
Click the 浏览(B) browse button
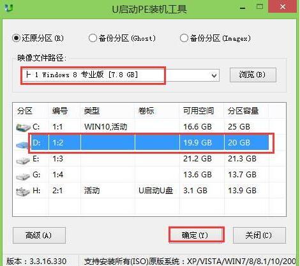[253, 75]
